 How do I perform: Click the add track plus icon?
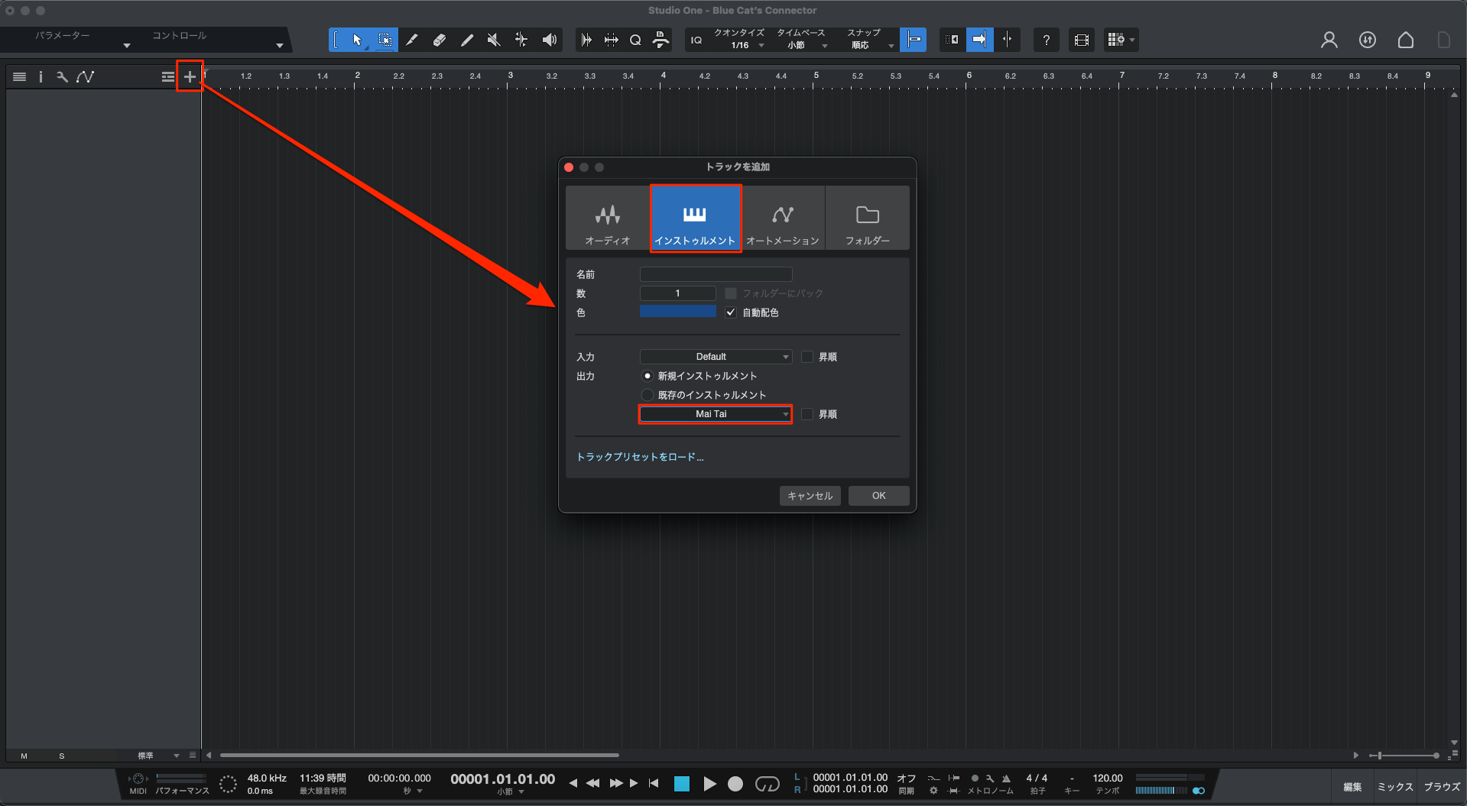[x=190, y=76]
